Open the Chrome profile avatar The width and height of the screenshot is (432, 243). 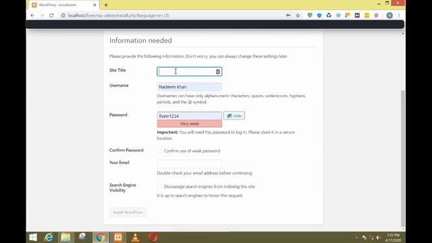click(389, 16)
